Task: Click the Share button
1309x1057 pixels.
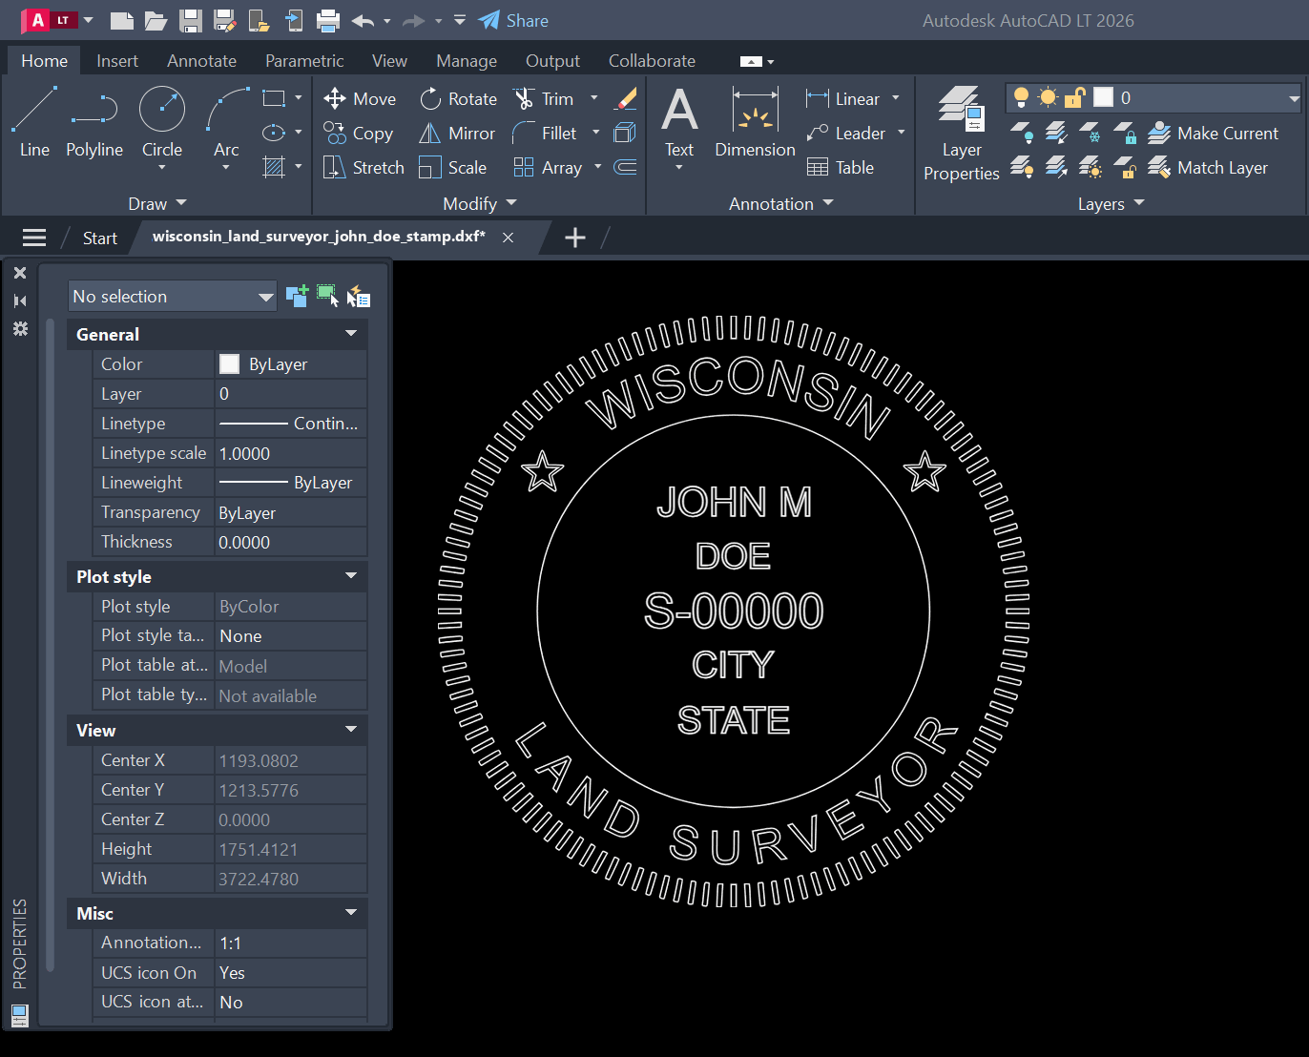Action: [x=513, y=20]
